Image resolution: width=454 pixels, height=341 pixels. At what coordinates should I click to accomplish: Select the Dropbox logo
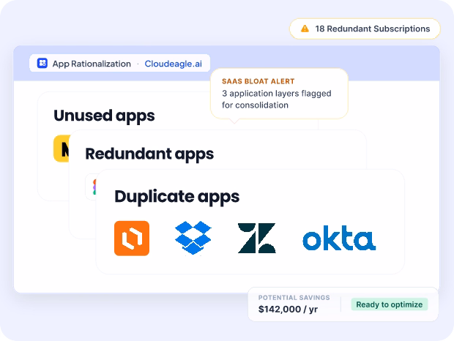coord(193,238)
